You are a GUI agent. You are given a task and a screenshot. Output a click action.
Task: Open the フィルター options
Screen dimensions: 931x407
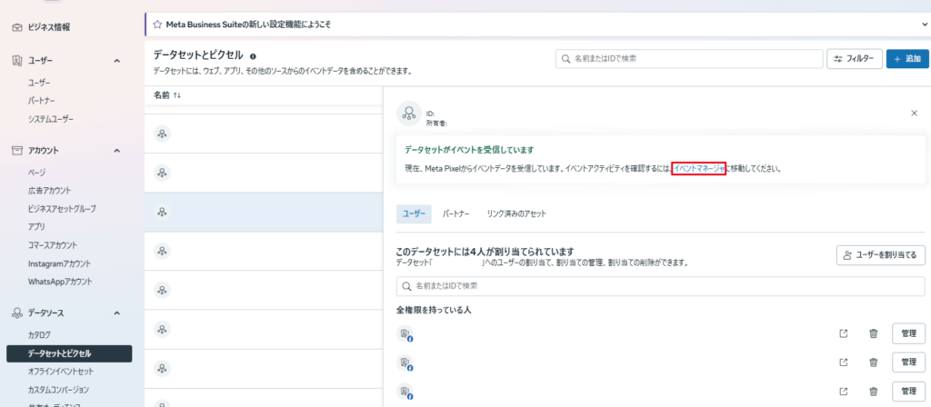pyautogui.click(x=853, y=59)
